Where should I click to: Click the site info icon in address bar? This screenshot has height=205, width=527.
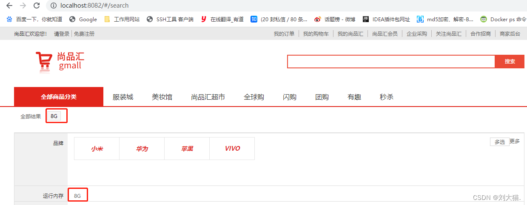point(54,6)
